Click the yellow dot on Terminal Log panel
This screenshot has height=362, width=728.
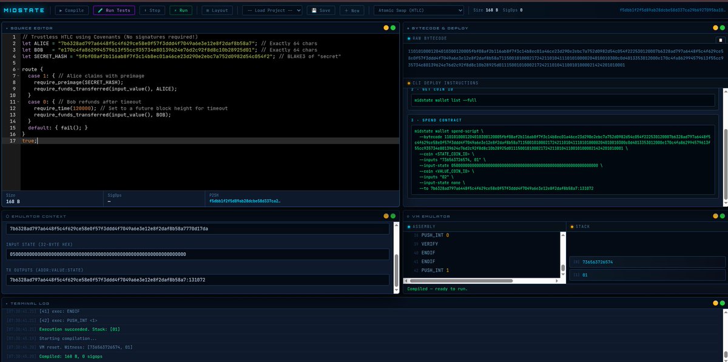[x=715, y=303]
